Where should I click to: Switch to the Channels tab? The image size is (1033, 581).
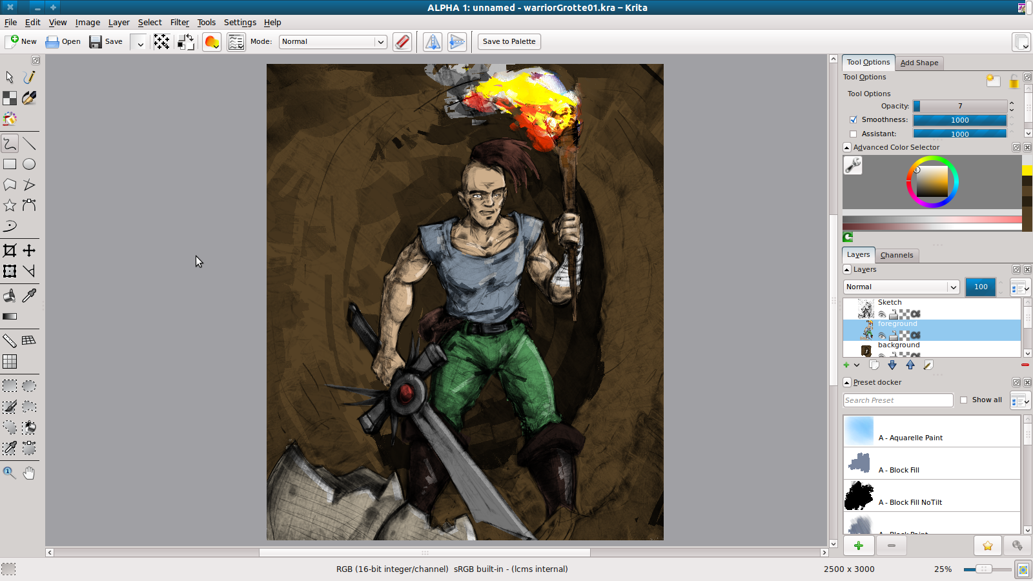897,256
